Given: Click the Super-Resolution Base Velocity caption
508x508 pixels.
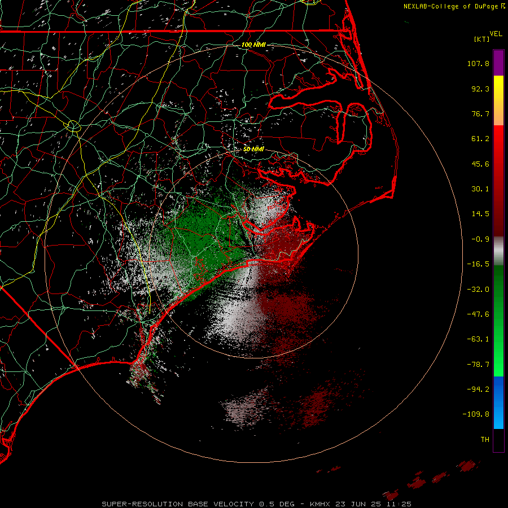Looking at the screenshot, I should point(256,504).
